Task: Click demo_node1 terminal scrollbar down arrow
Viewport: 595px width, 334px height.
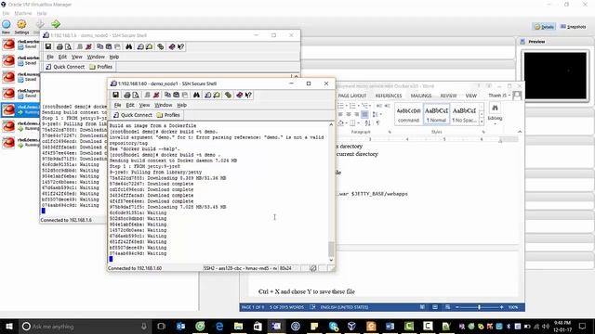Action: (x=331, y=260)
